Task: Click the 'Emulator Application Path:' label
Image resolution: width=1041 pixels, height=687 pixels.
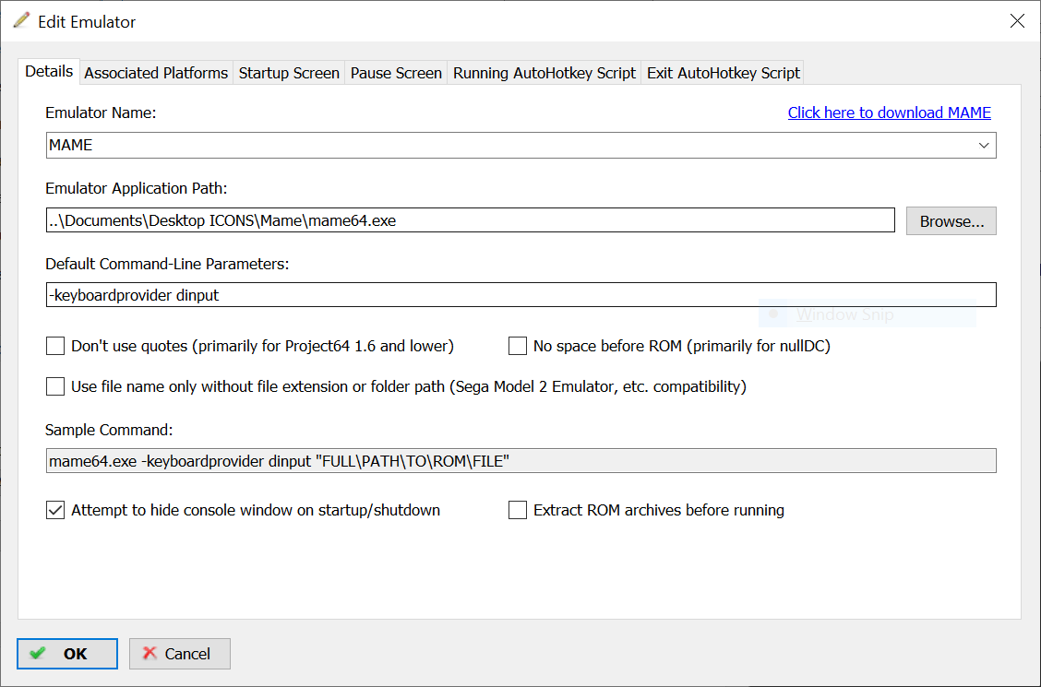Action: [136, 189]
